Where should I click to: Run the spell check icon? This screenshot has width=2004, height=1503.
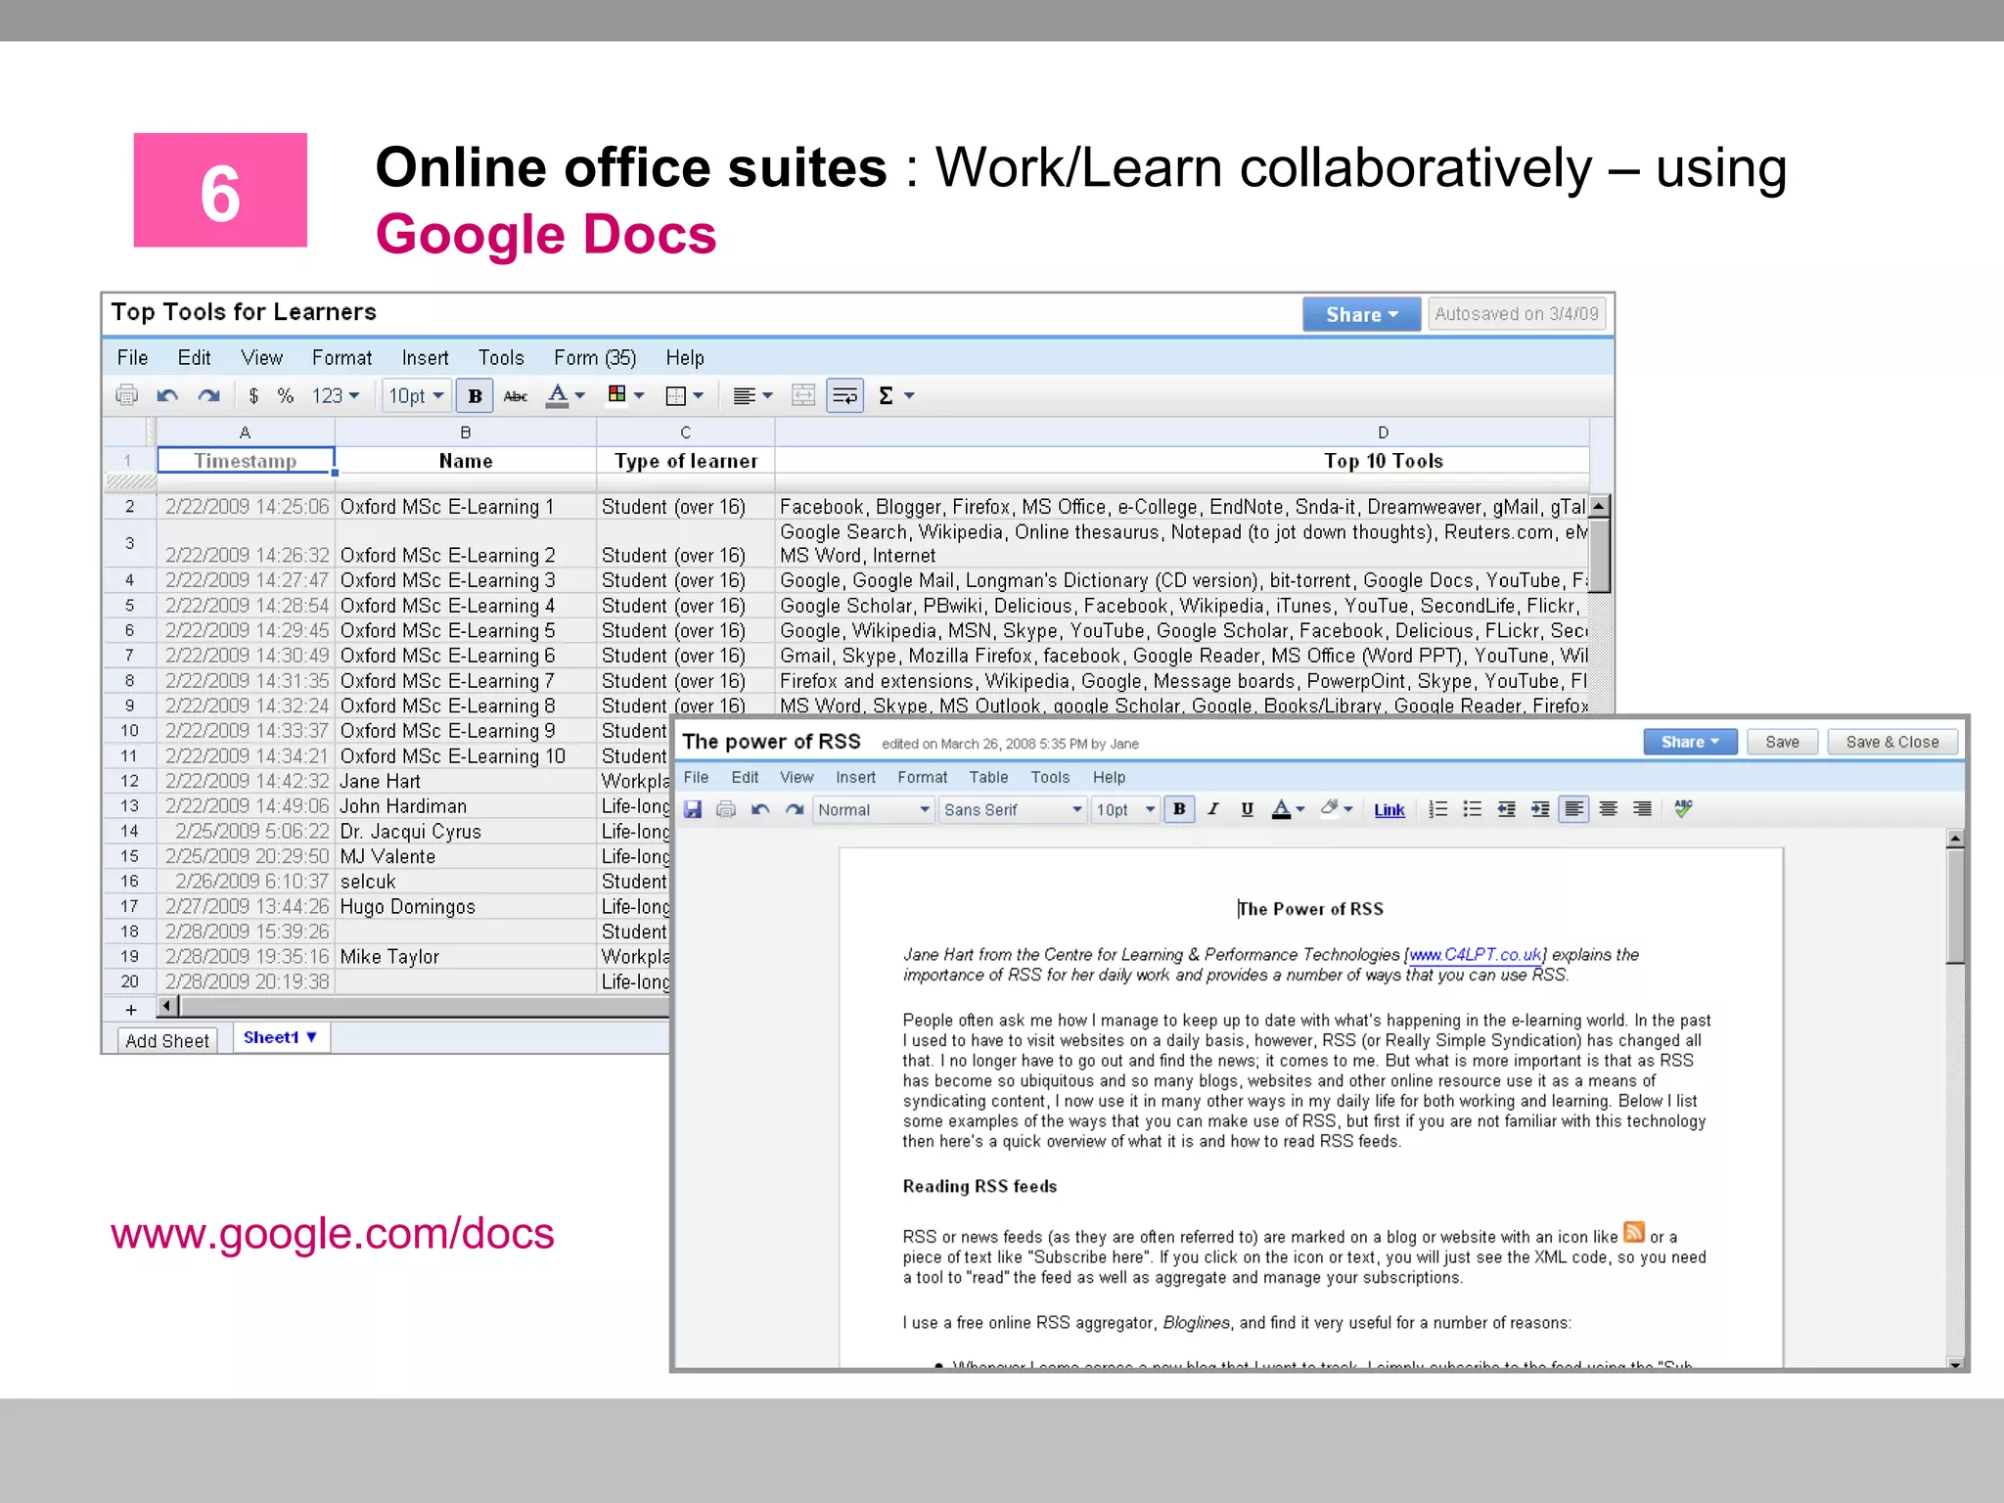(1683, 809)
